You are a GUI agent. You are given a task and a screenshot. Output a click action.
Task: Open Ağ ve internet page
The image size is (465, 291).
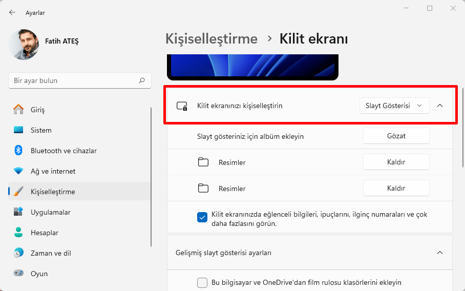coord(79,171)
